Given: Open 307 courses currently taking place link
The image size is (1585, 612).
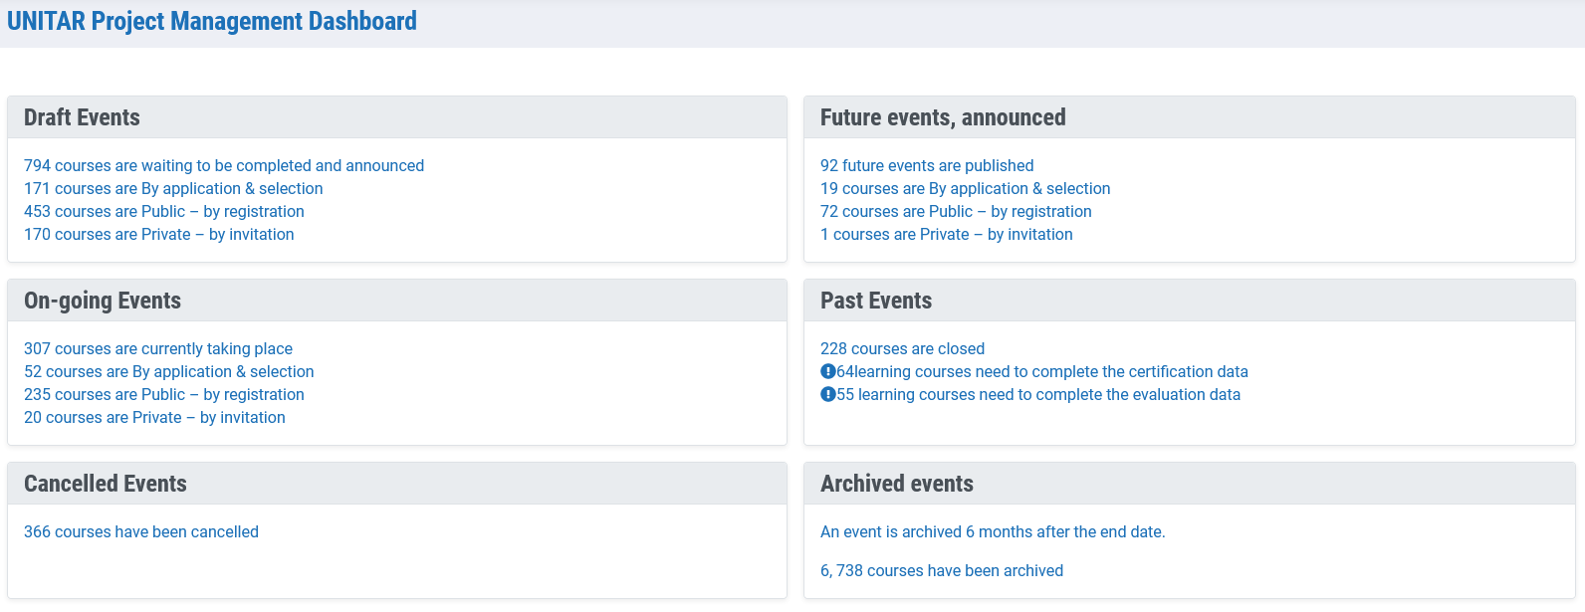Looking at the screenshot, I should (158, 348).
